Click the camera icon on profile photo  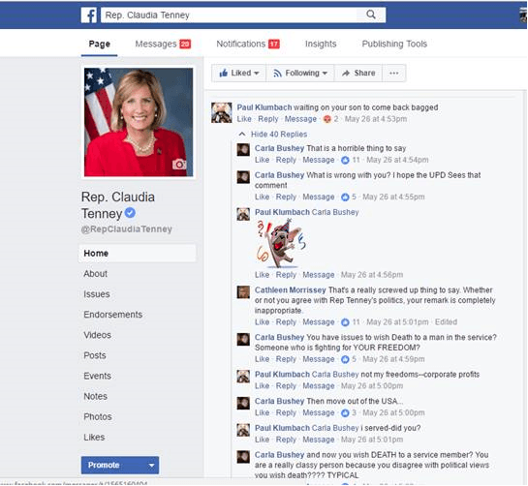point(179,164)
